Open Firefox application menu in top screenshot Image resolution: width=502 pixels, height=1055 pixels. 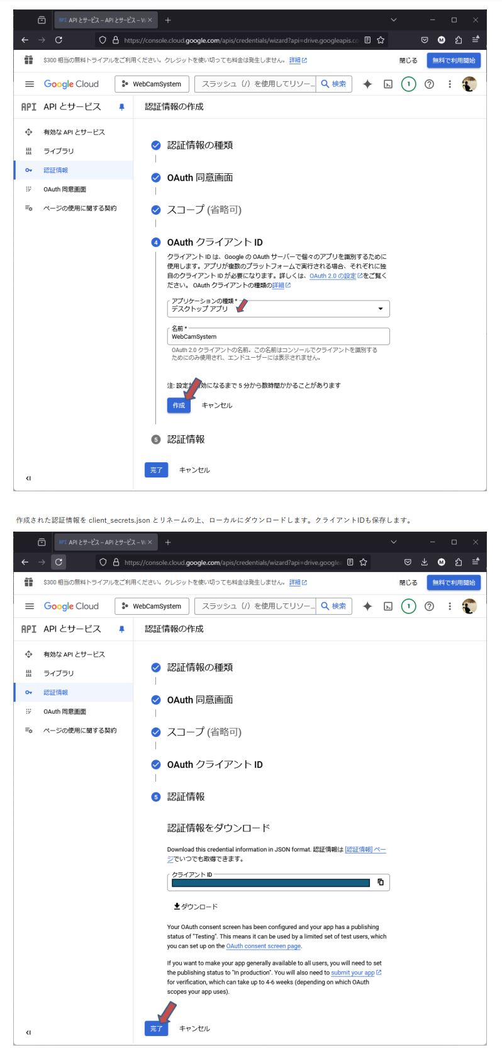click(476, 40)
